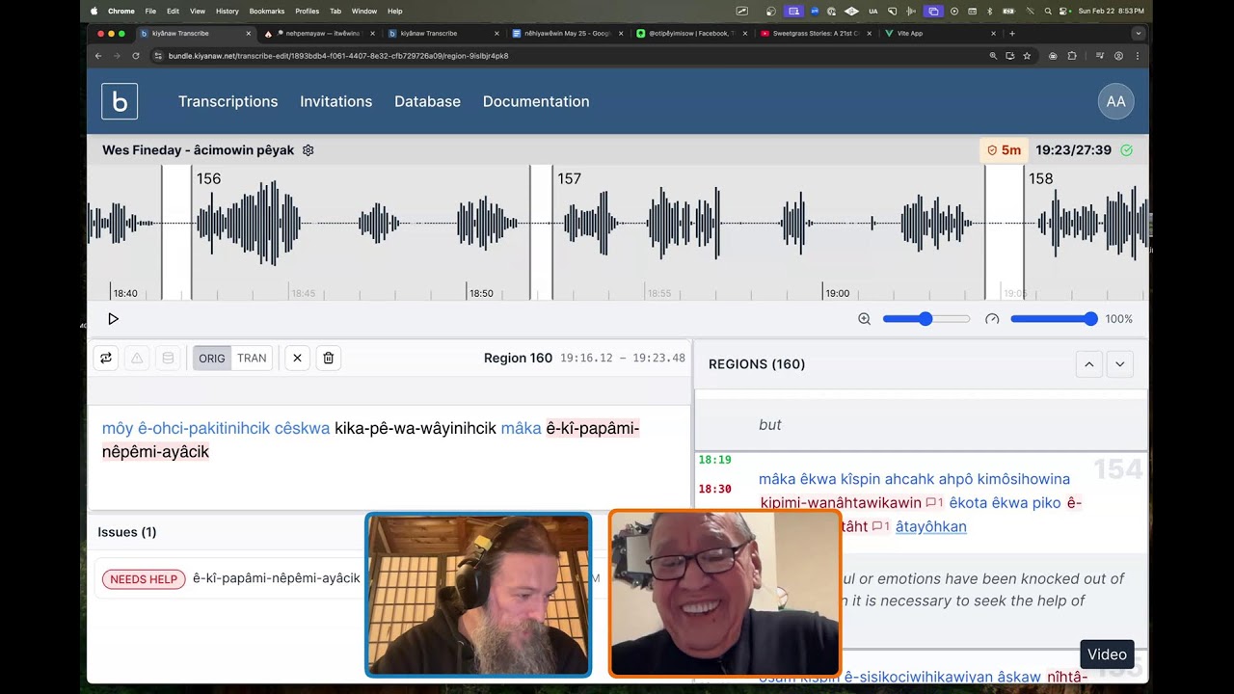Open Transcriptions nav item

[x=228, y=101]
